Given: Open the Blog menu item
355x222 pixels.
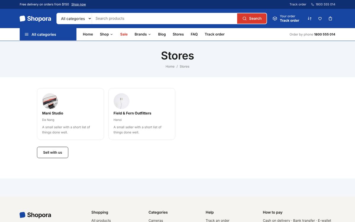Looking at the screenshot, I should pos(162,34).
